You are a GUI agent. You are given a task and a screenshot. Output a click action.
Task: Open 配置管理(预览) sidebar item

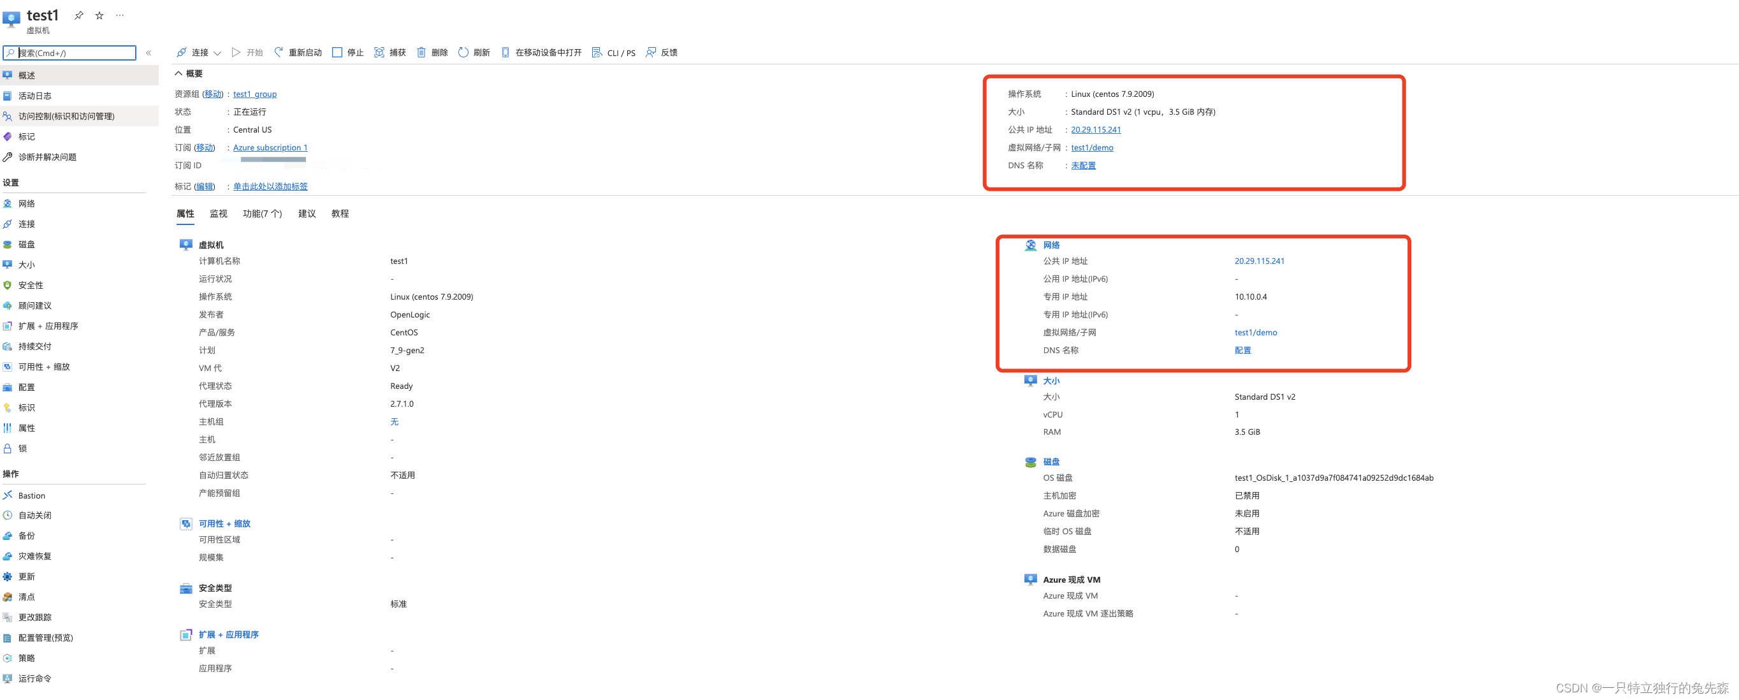click(x=79, y=638)
